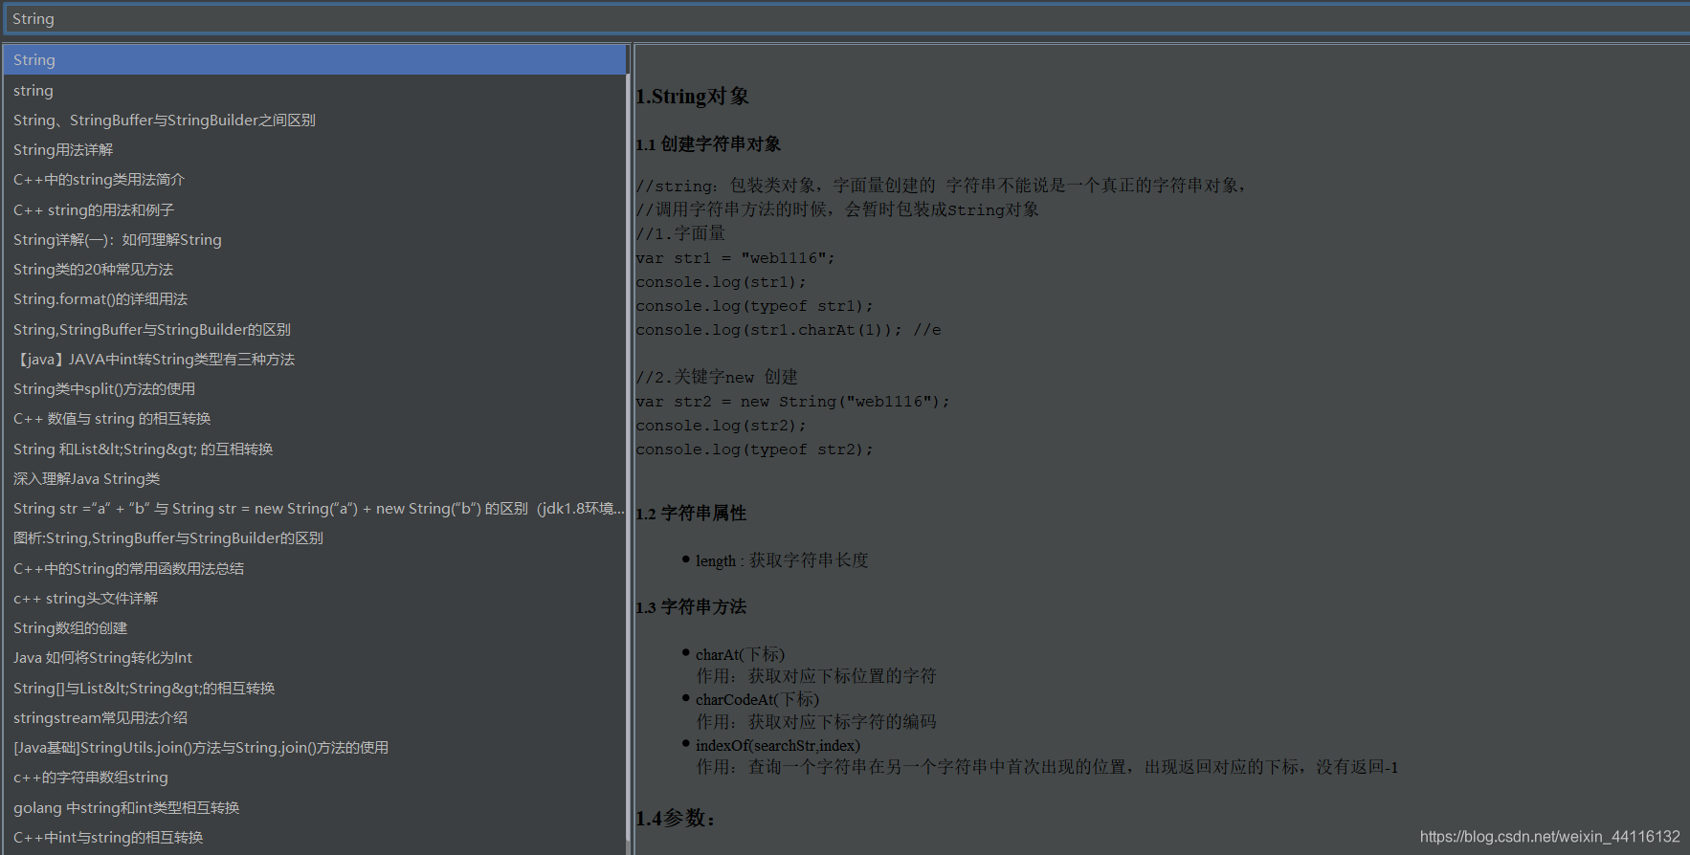Select the highlighted 'String' result
1690x855 pixels.
(315, 59)
